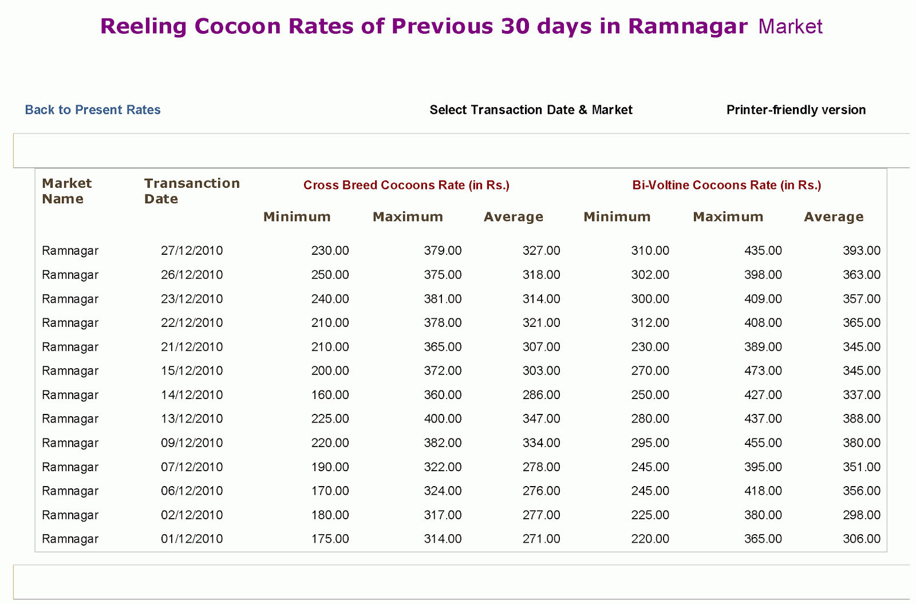916x604 pixels.
Task: Open Select Transaction Date & Market
Action: tap(531, 109)
